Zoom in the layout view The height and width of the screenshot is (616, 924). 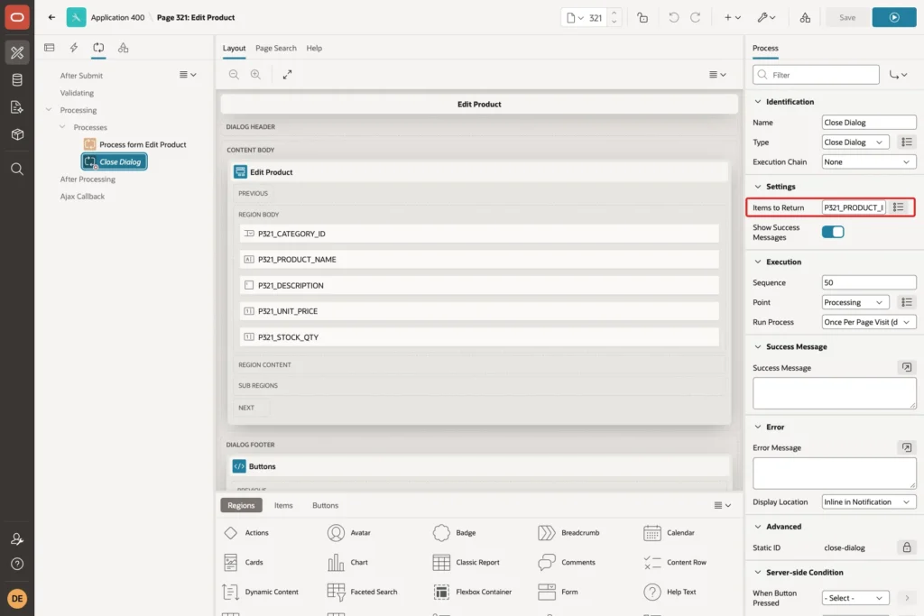[255, 74]
